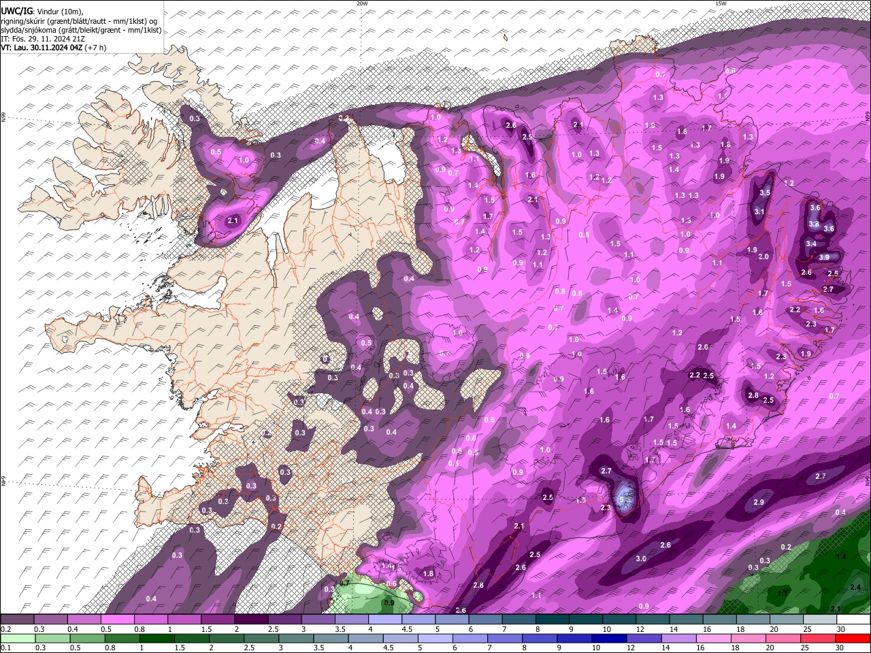Click the 15W longitude label at top

721,3
